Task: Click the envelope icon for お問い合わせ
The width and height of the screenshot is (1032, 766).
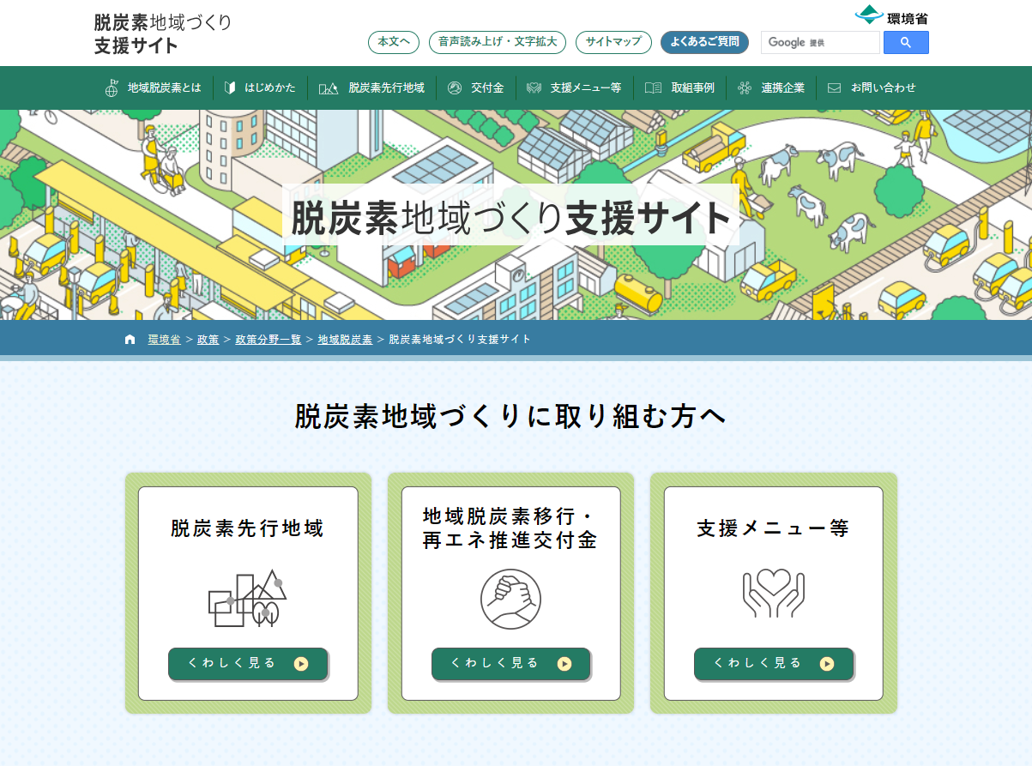Action: pyautogui.click(x=834, y=87)
